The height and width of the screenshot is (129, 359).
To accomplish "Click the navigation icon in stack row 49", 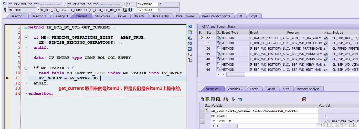I will coord(326,54).
